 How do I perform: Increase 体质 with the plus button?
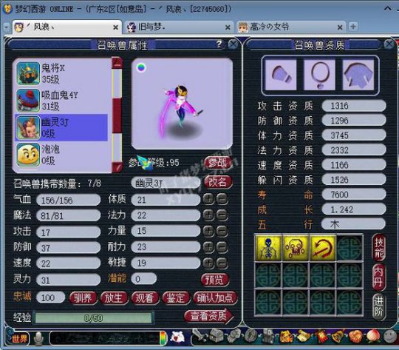pyautogui.click(x=208, y=199)
